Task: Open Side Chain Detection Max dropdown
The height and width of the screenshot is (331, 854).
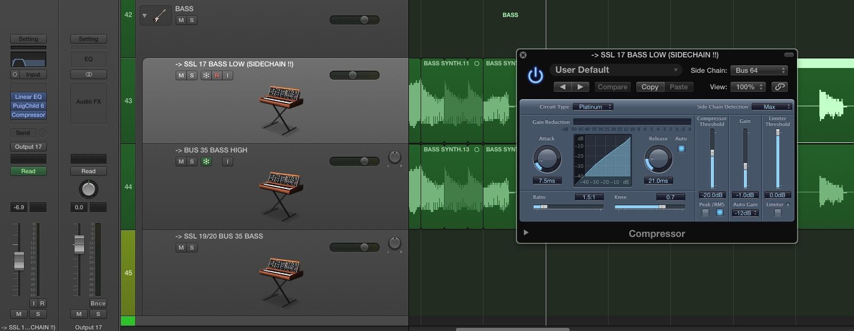Action: [x=772, y=107]
